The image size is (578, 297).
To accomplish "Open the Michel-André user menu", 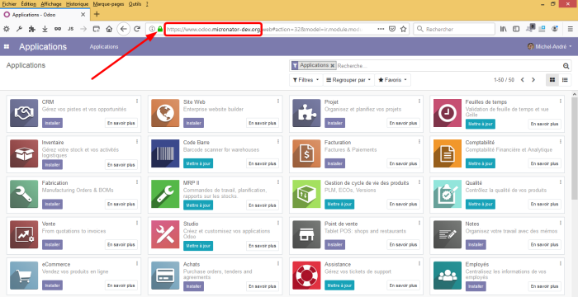I will tap(550, 47).
